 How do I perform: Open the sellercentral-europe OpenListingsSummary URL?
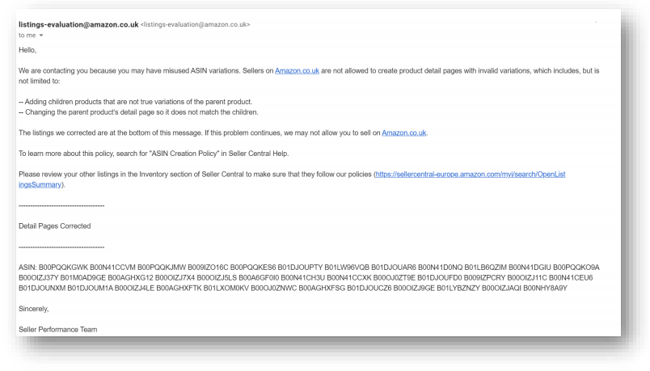[x=473, y=174]
